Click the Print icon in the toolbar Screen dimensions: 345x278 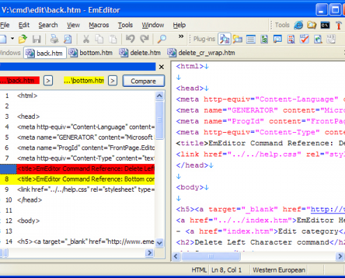[54, 39]
